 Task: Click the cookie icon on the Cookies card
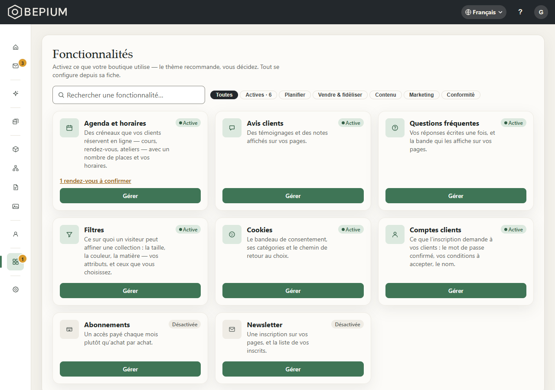pos(232,234)
